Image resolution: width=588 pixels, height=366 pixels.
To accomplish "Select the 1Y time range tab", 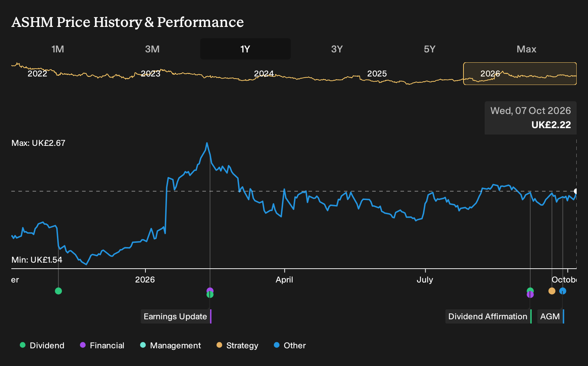I will pyautogui.click(x=246, y=49).
